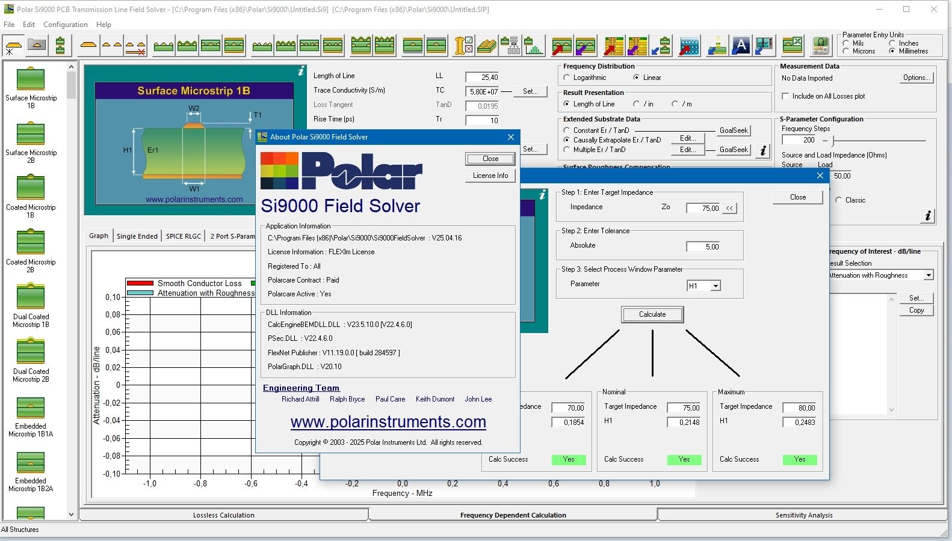
Task: Click the gold via red arrow icon
Action: click(x=614, y=46)
